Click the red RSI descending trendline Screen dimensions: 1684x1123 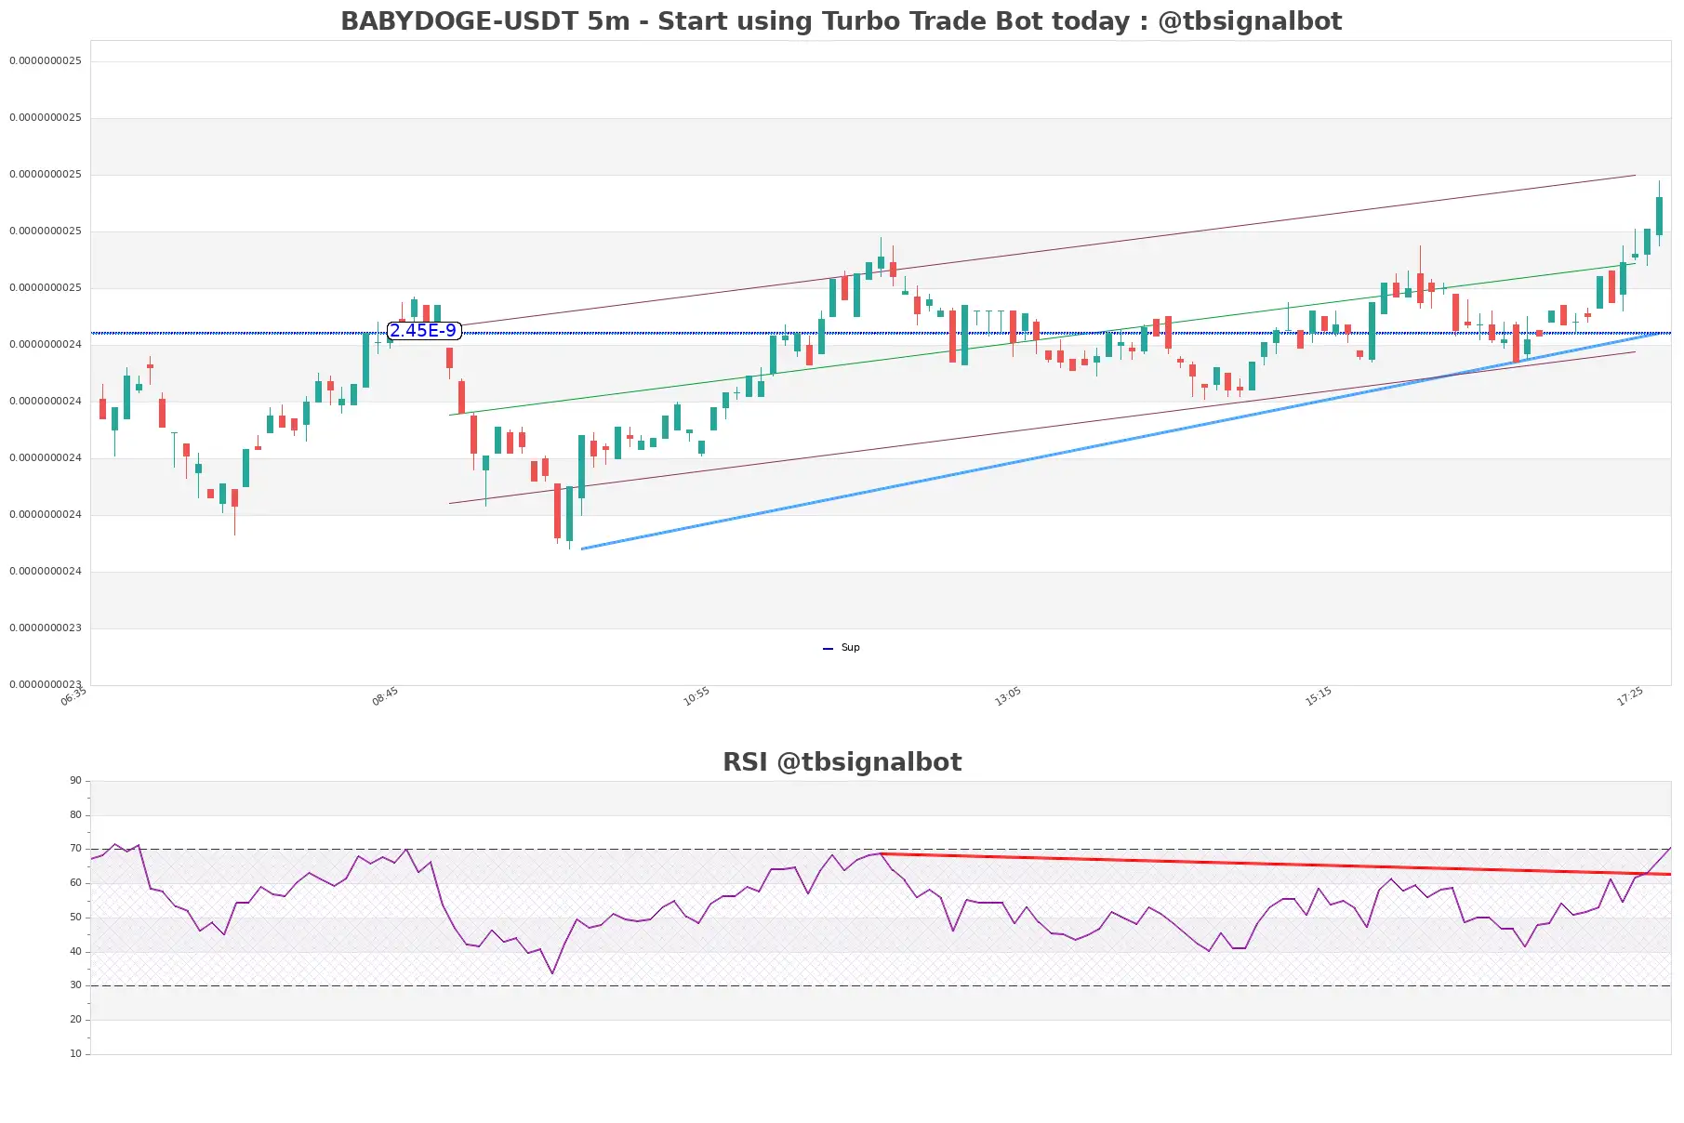tap(1276, 864)
